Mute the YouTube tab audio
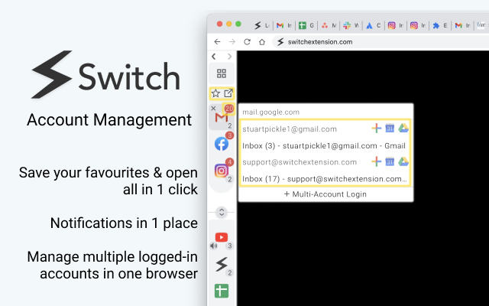This screenshot has width=489, height=306. [x=214, y=246]
